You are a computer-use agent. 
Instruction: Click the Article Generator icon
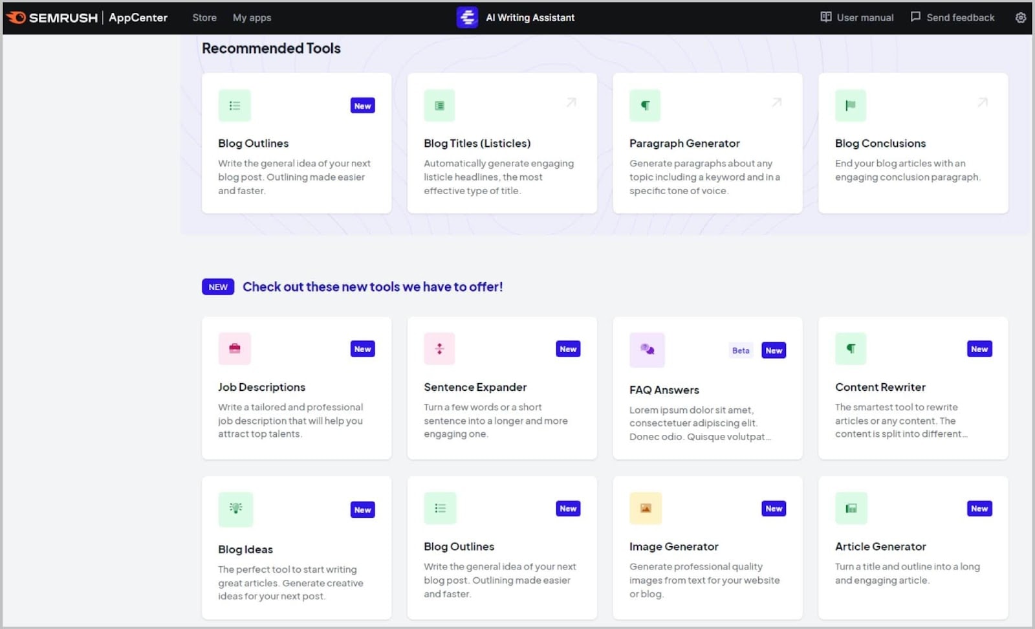(851, 509)
